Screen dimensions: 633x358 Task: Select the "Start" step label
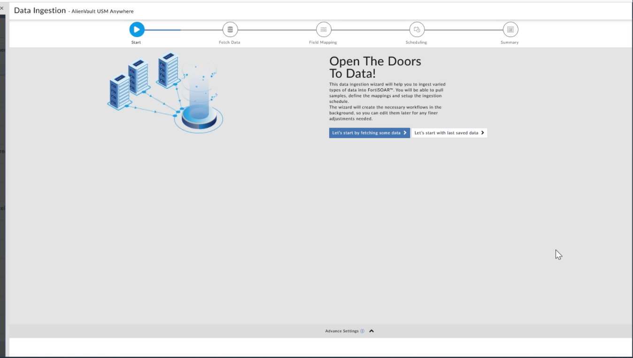tap(136, 42)
